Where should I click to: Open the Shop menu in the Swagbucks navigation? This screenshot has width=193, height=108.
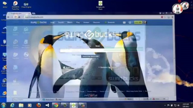tap(52, 22)
